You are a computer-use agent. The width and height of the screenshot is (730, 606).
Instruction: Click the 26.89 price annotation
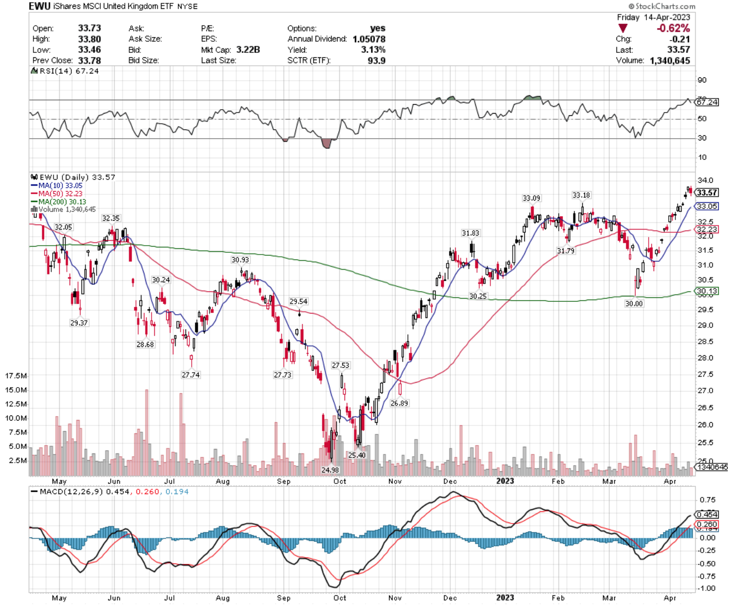coord(399,403)
